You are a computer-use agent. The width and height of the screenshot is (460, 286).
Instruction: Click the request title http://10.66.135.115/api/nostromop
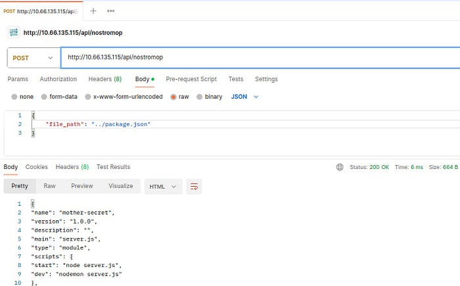point(73,33)
